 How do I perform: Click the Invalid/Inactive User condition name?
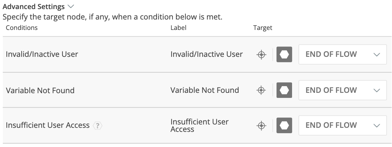(x=42, y=54)
